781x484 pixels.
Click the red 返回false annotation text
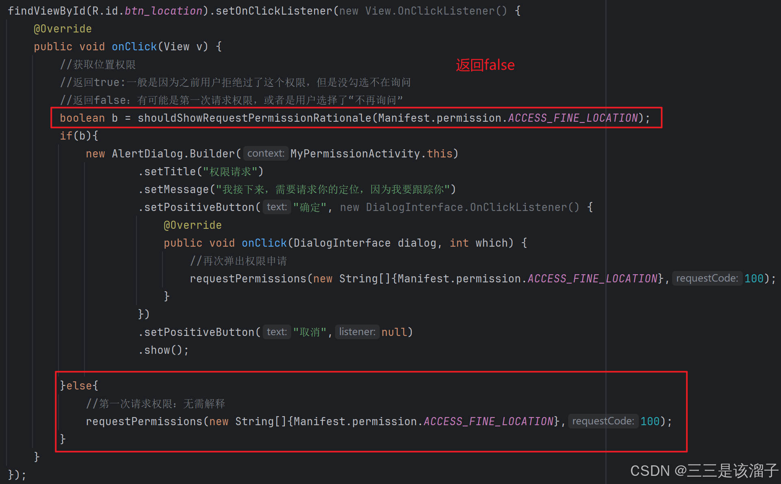[x=485, y=65]
